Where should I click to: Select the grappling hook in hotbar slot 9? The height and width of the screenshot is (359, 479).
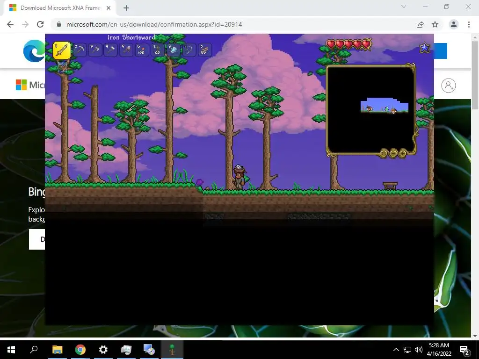click(189, 50)
